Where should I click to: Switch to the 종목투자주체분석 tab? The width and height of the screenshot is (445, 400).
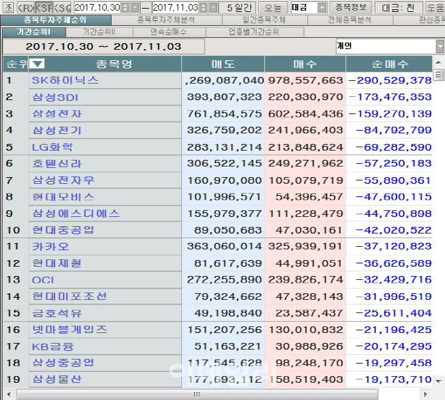tap(166, 20)
